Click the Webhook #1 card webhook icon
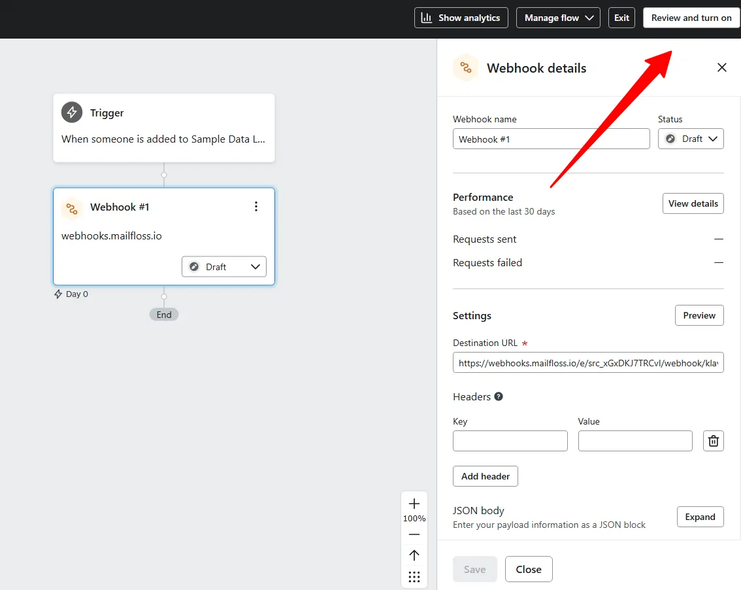741x590 pixels. (x=72, y=208)
